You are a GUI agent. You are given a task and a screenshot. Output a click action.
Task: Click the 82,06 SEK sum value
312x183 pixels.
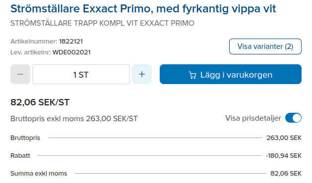pyautogui.click(x=286, y=174)
